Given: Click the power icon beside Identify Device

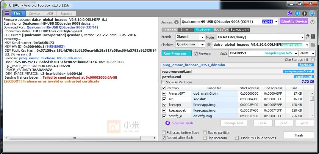Looking at the screenshot, I should [x=312, y=22].
